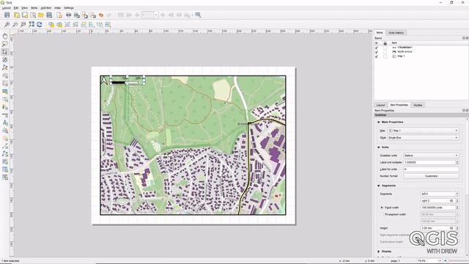Select the Add North Arrow tool
The width and height of the screenshot is (469, 264).
pos(5,122)
